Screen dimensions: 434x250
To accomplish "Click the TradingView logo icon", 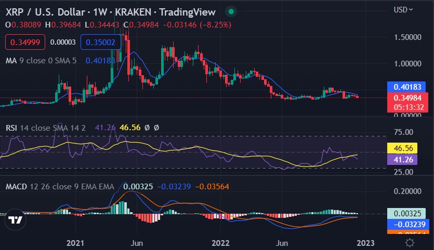I will pos(15,219).
